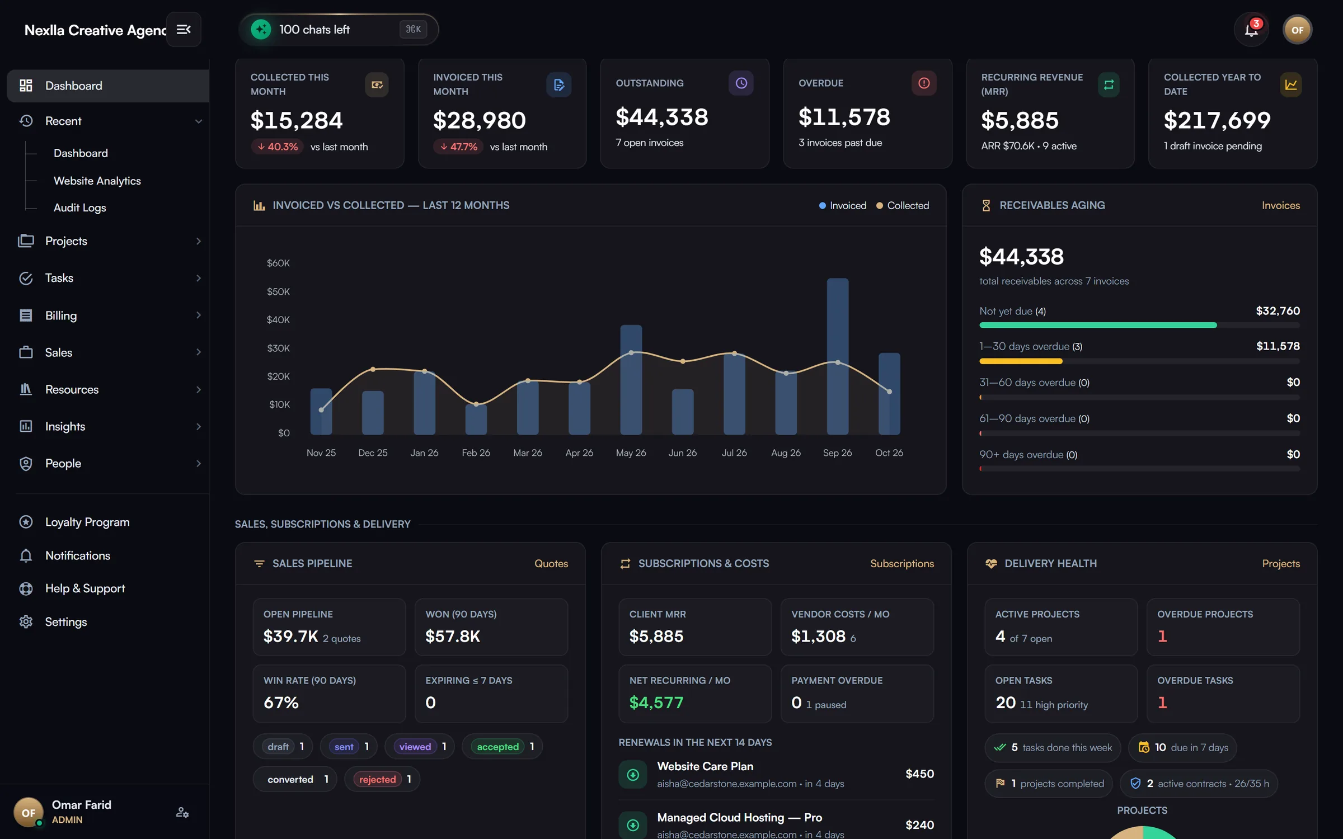Open the Projects link in Delivery Health
Viewport: 1343px width, 839px height.
1281,563
